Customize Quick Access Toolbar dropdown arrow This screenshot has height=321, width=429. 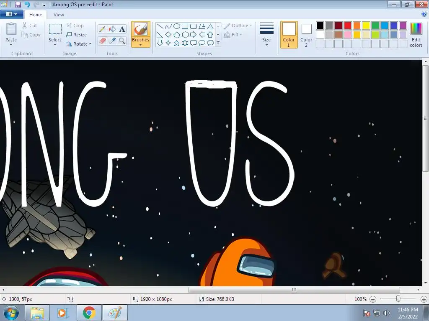[x=44, y=5]
